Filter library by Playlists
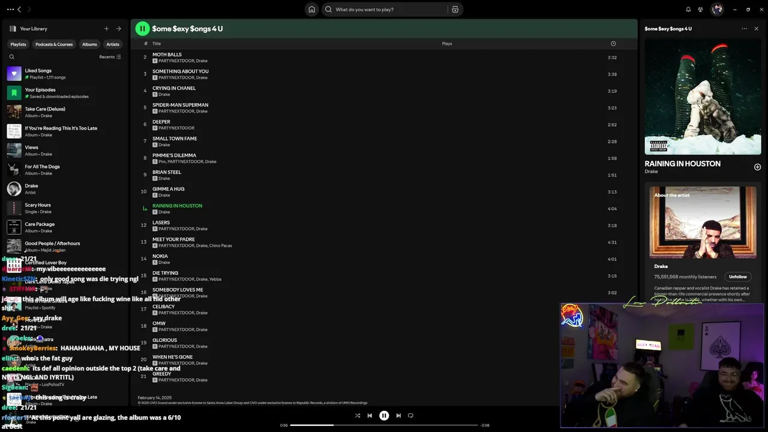 18,44
